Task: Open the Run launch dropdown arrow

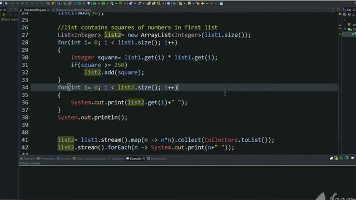Action: [x=107, y=3]
